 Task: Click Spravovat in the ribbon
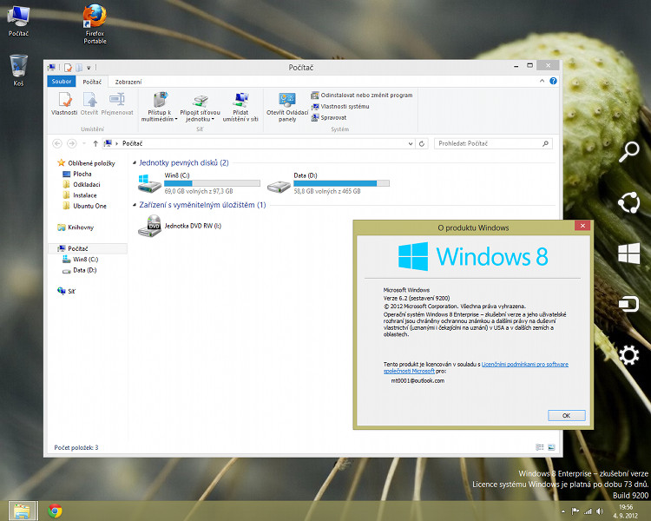[329, 117]
